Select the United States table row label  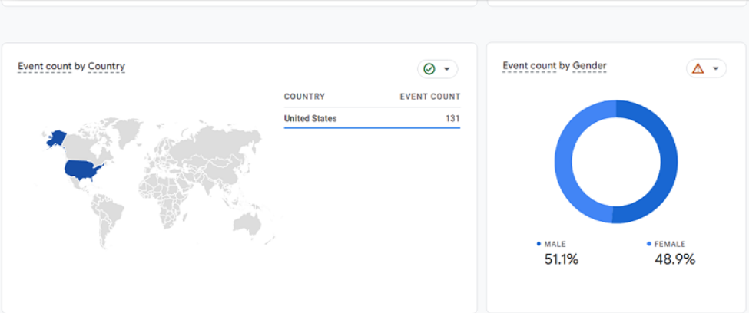[x=310, y=118]
